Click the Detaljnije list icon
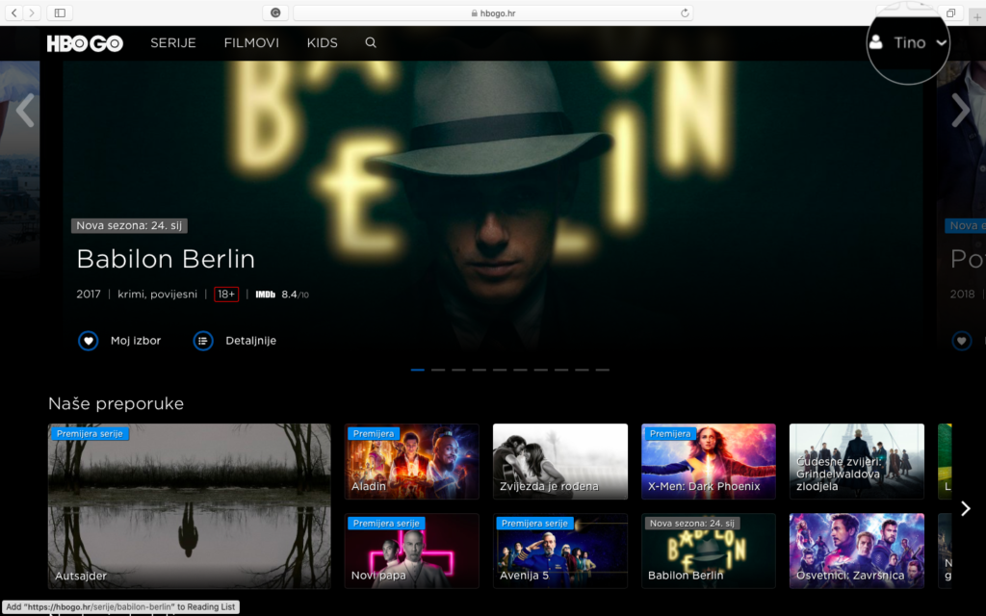This screenshot has height=616, width=986. (x=203, y=341)
